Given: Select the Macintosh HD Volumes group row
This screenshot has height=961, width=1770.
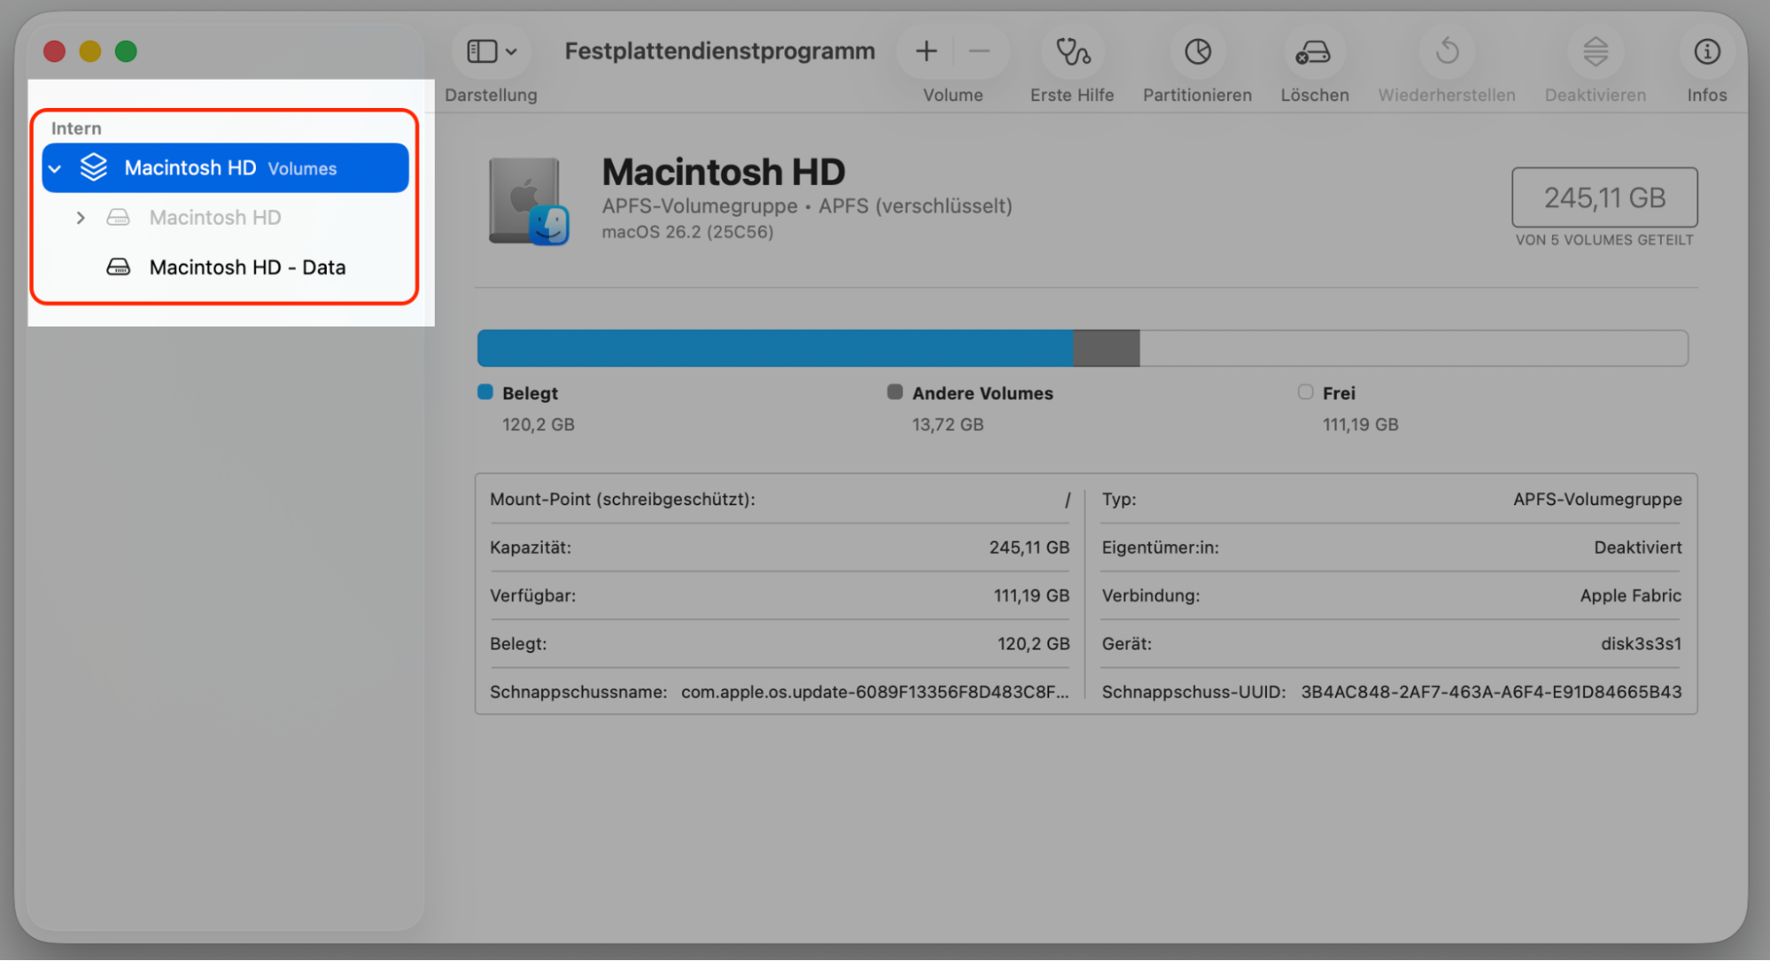Looking at the screenshot, I should (x=225, y=168).
